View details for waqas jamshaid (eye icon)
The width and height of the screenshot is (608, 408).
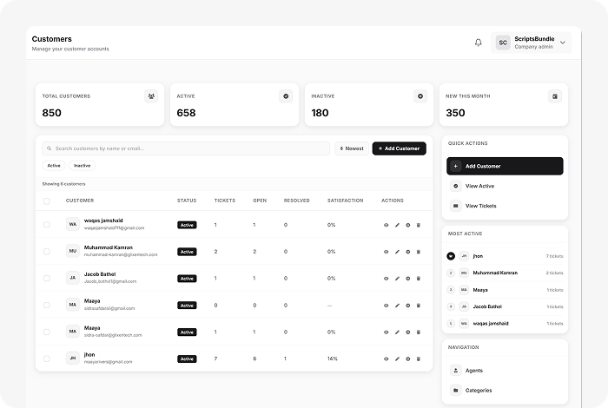tap(387, 225)
